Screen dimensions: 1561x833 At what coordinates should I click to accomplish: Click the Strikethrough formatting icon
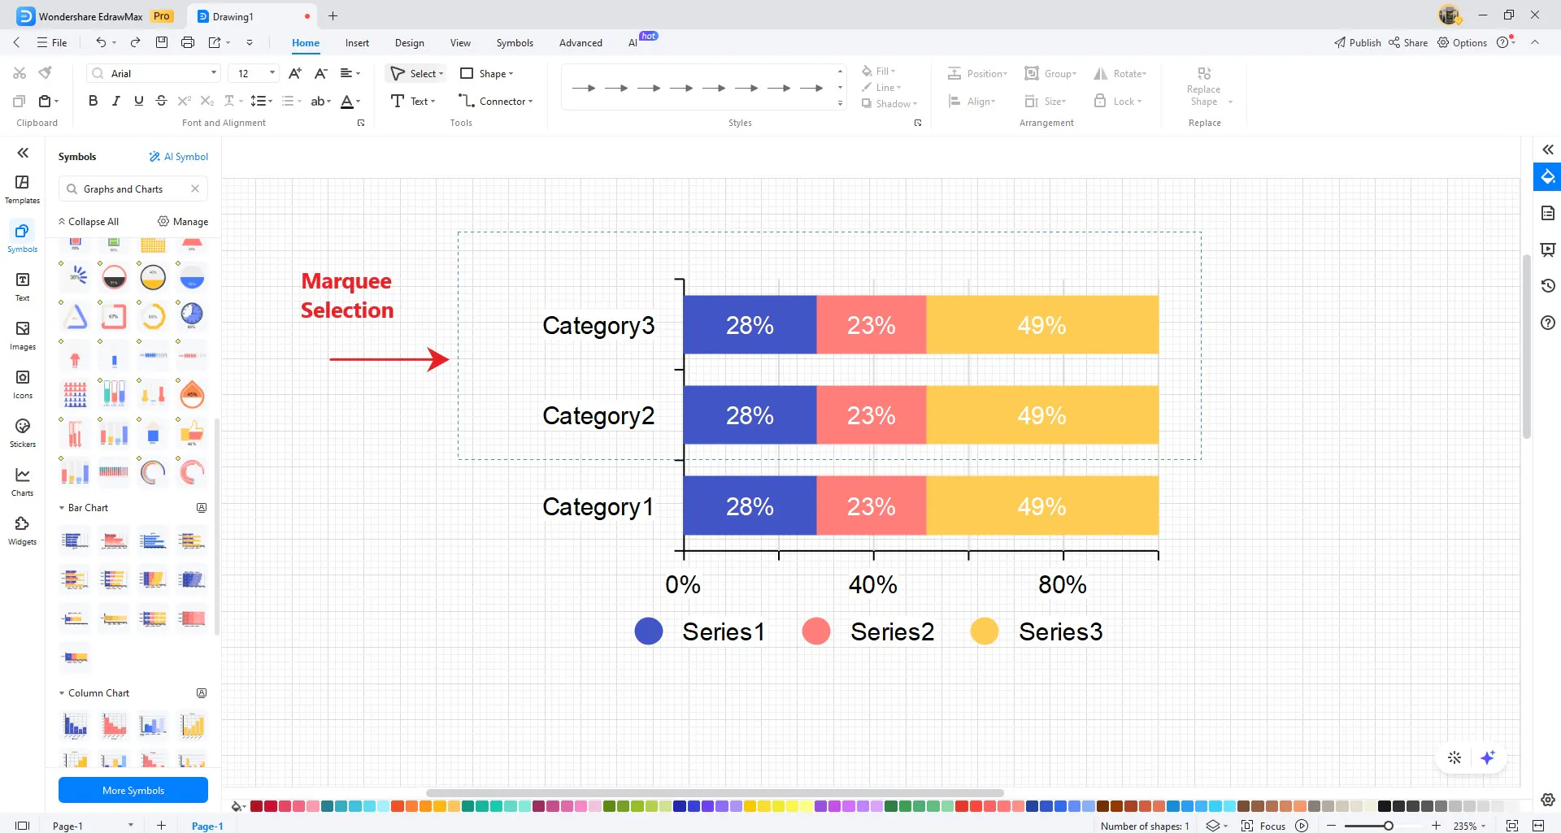pyautogui.click(x=161, y=101)
